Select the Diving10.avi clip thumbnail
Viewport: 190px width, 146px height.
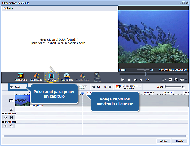click(x=23, y=101)
